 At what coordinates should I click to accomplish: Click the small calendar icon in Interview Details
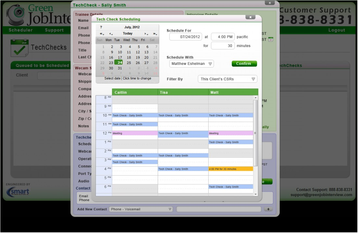271,39
